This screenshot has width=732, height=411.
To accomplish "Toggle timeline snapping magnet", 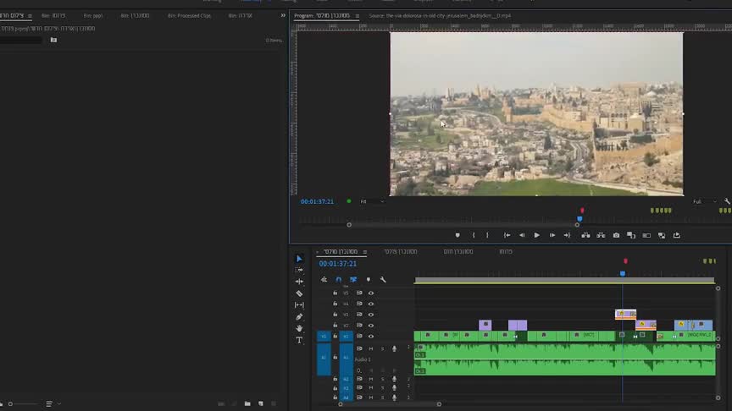I will point(338,279).
